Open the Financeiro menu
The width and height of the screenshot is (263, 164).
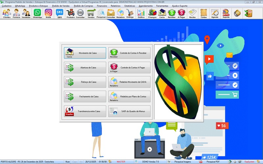coord(102,6)
